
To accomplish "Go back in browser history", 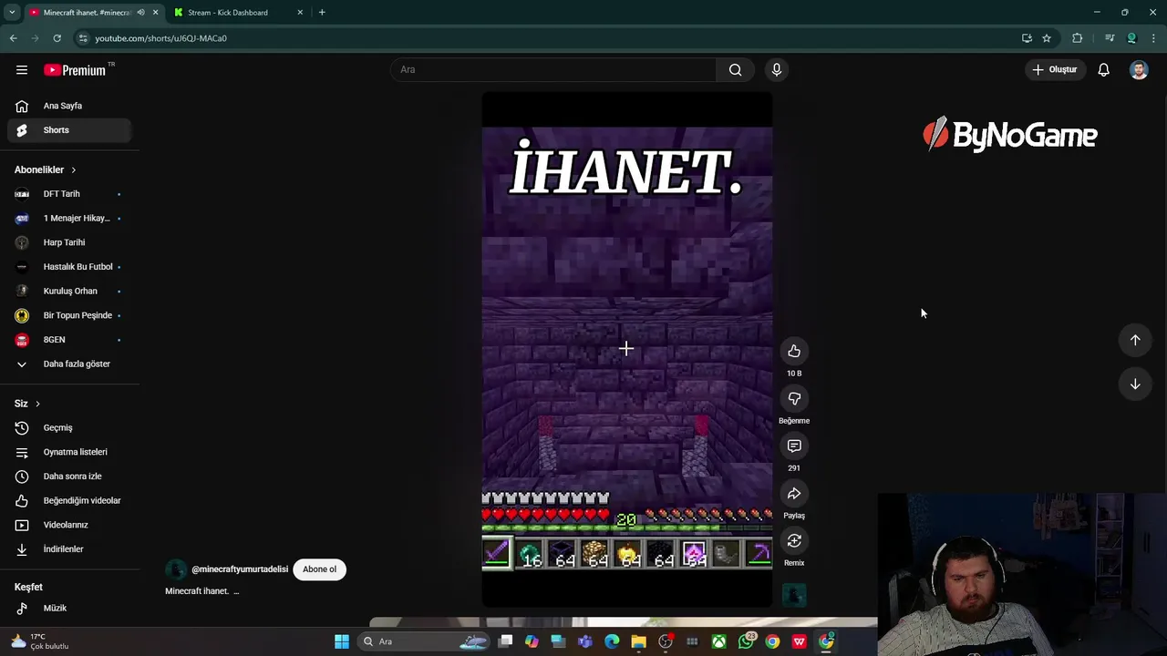I will point(13,38).
